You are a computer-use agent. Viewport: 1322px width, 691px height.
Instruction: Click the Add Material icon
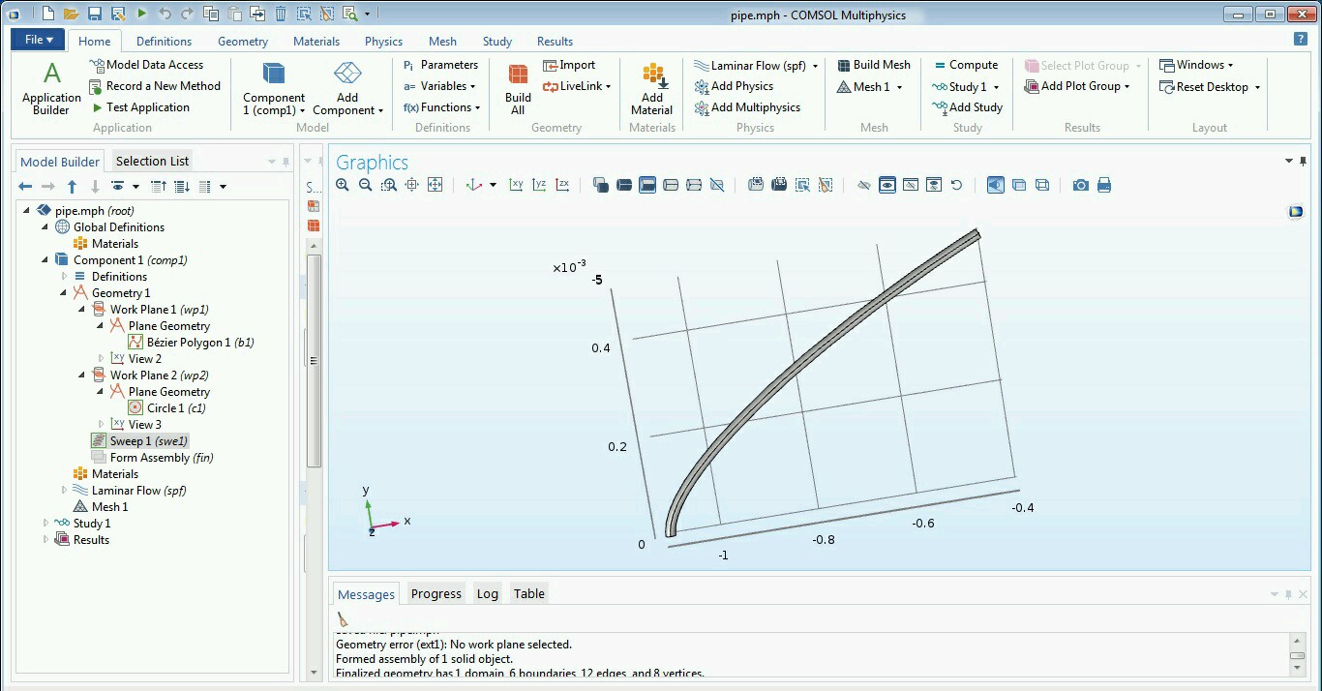(651, 88)
